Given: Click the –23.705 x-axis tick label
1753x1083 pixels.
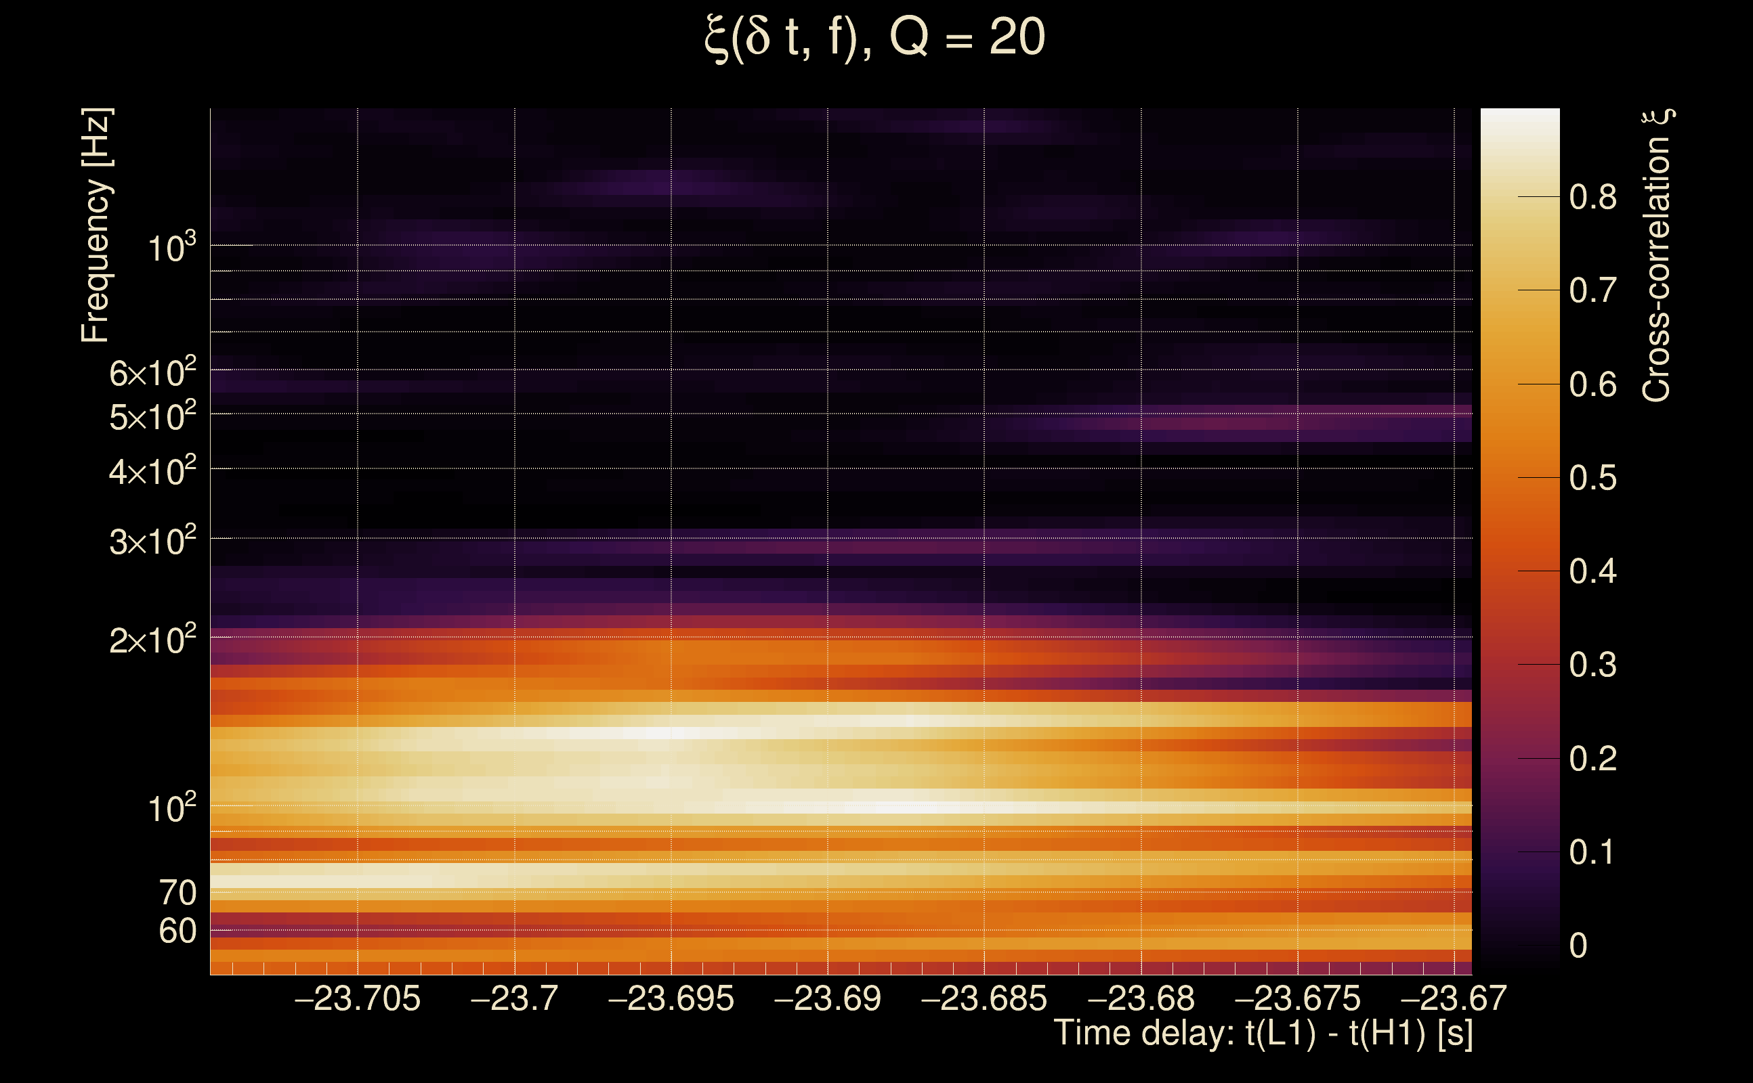Looking at the screenshot, I should [x=357, y=998].
